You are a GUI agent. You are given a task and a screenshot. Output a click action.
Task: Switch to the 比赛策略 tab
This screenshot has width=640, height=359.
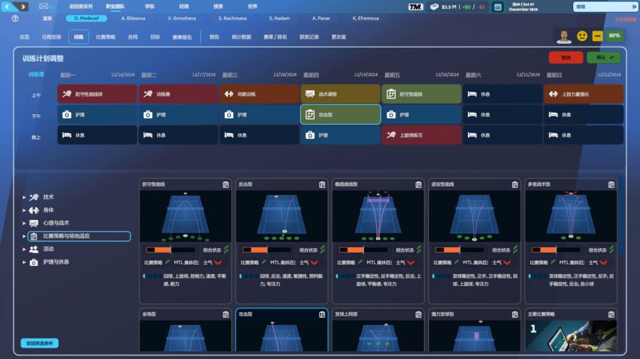[105, 36]
